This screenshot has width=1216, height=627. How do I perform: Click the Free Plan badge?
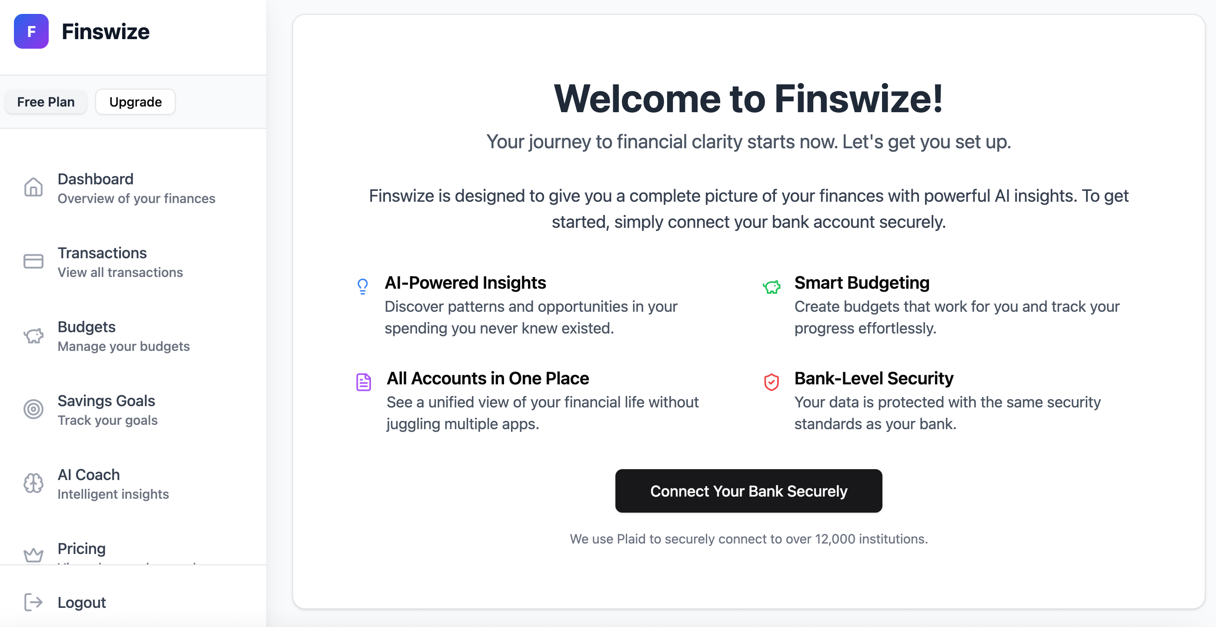pyautogui.click(x=46, y=102)
